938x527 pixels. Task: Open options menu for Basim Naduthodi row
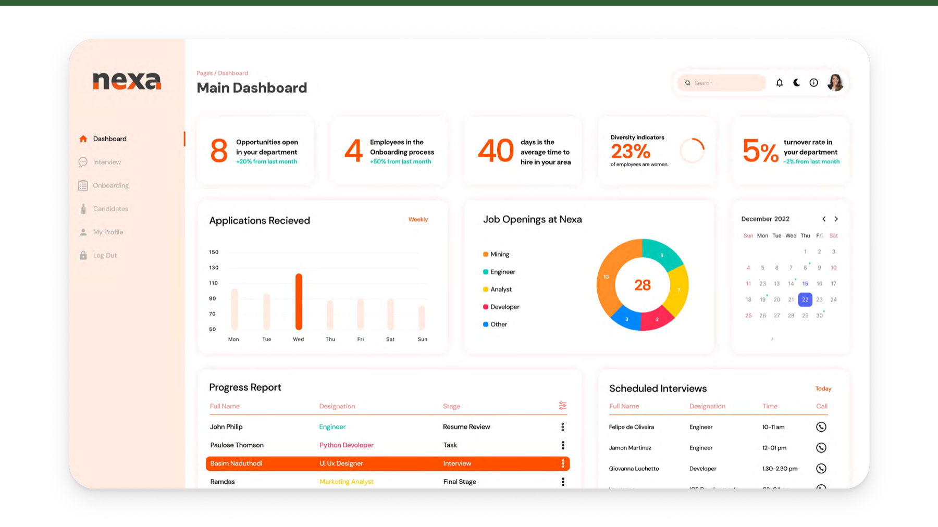pos(563,463)
